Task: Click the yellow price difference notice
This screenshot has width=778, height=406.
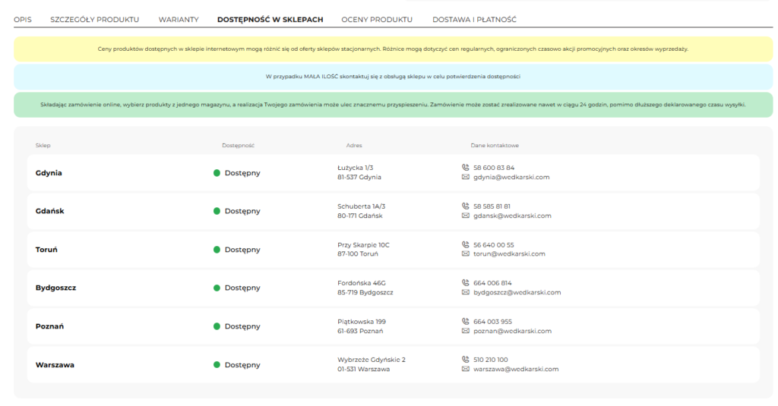Action: tap(393, 49)
